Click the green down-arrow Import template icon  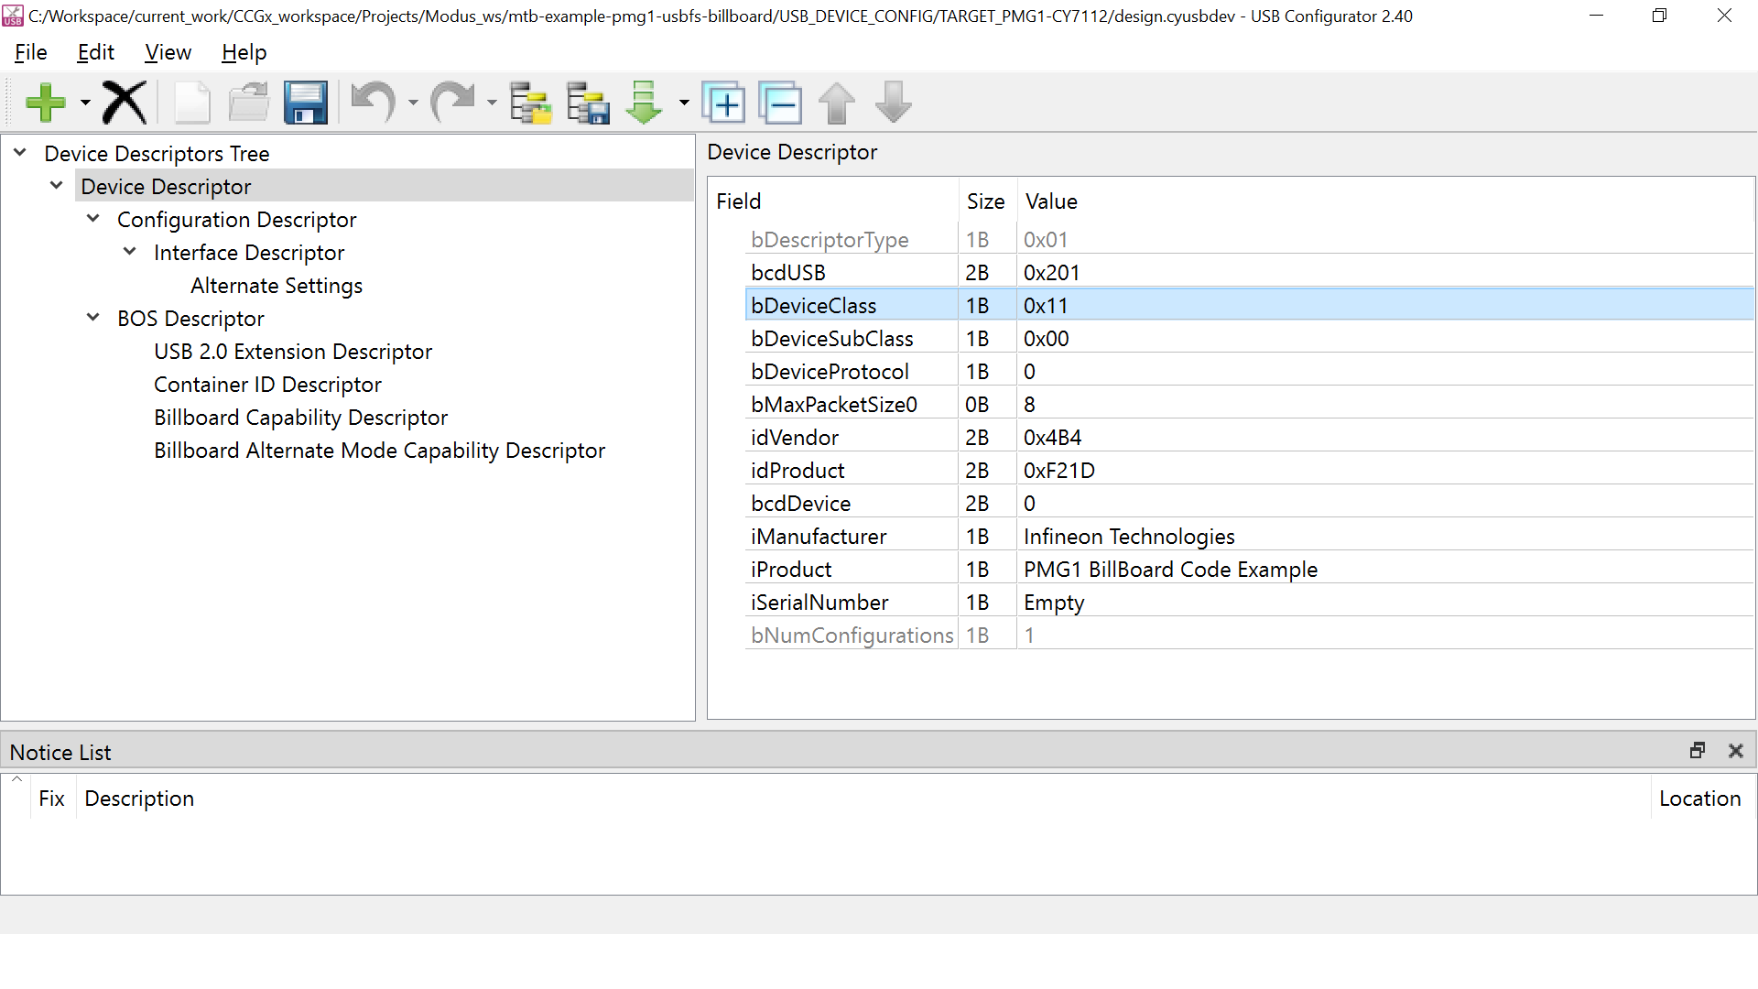pos(645,103)
